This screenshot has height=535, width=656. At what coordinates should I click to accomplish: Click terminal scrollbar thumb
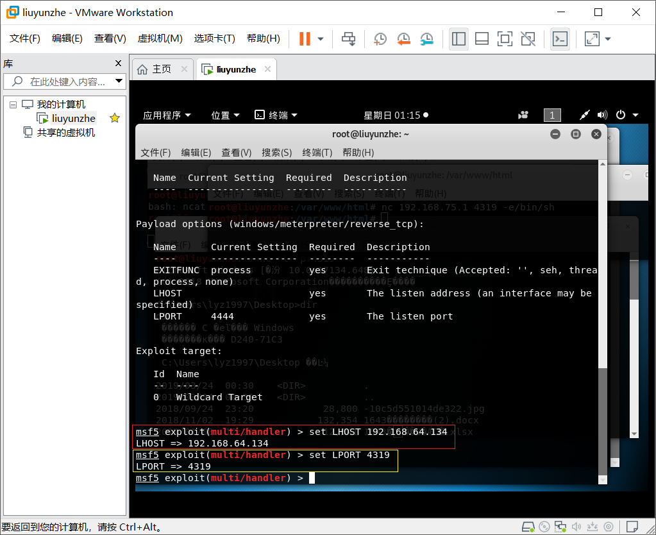[x=603, y=421]
